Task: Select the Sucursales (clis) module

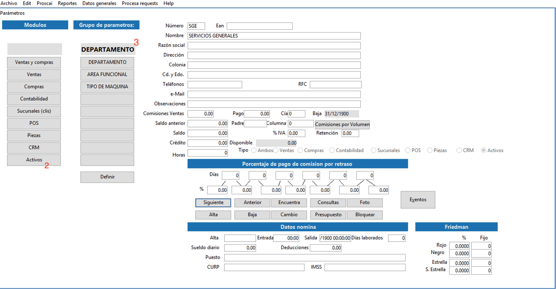Action: point(34,111)
